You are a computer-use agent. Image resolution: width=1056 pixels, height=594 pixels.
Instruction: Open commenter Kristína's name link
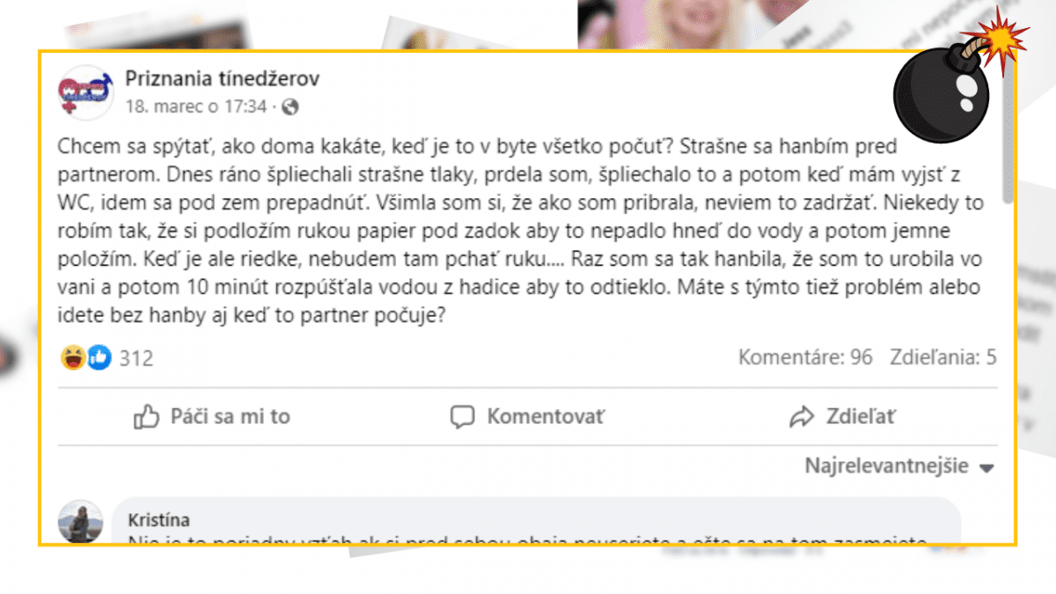coord(158,520)
